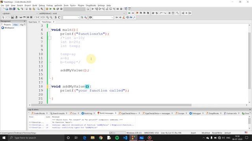Click the Toggle bookmark red flag icon

coord(137,13)
